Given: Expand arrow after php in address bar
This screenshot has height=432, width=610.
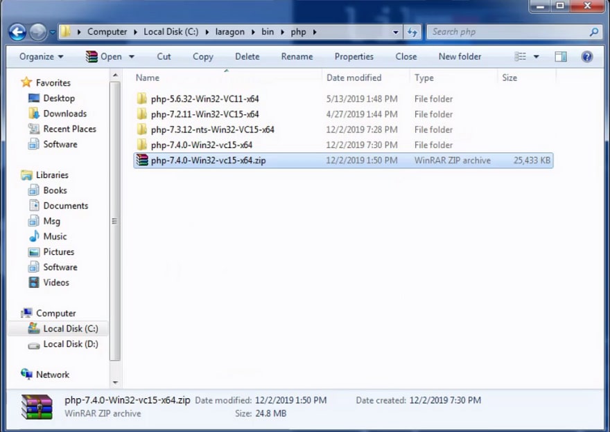Looking at the screenshot, I should [x=314, y=32].
